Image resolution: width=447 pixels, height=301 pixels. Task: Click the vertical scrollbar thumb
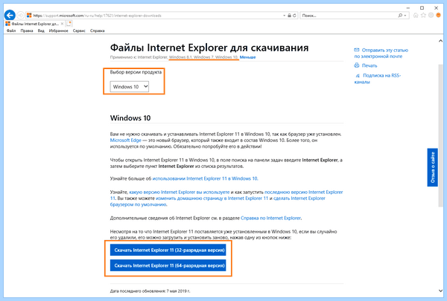[441, 135]
